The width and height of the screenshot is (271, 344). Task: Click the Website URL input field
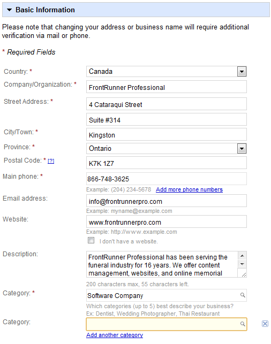point(166,221)
